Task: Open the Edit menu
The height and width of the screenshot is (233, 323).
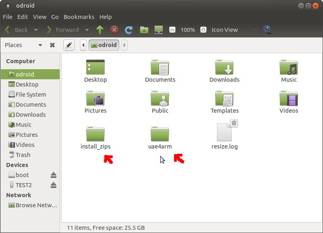Action: pos(23,17)
